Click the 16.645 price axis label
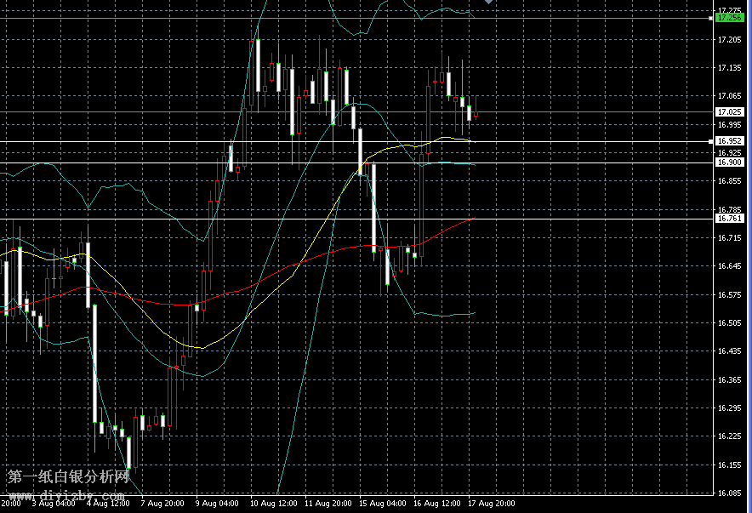The height and width of the screenshot is (513, 752). coord(729,266)
